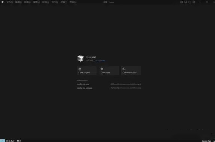Toggle the primary sidebar layout icon

[x=182, y=2]
